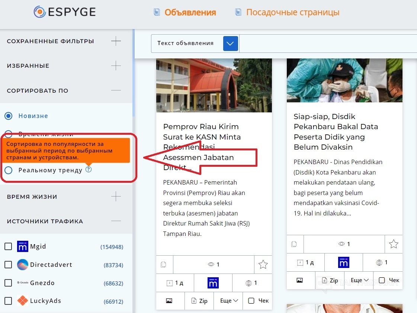Expand the Сохраненные фильтры section
This screenshot has height=313, width=417.
click(x=116, y=41)
